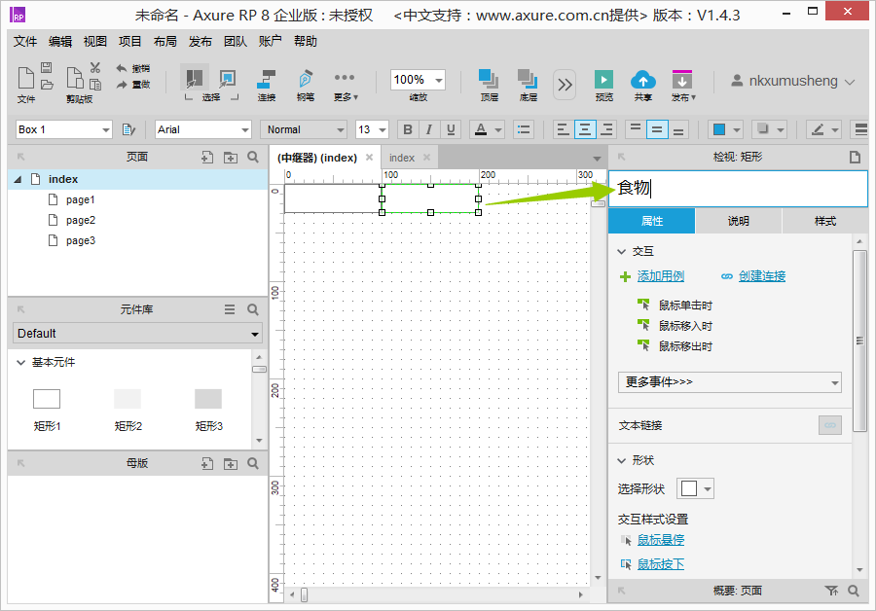Toggle bold formatting
This screenshot has height=611, width=876.
click(408, 129)
